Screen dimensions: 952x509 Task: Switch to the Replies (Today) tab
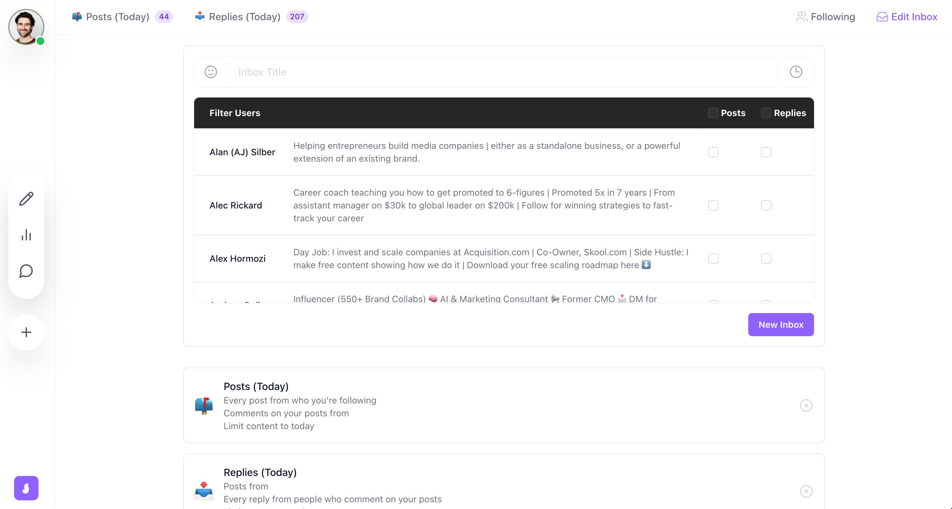[244, 17]
